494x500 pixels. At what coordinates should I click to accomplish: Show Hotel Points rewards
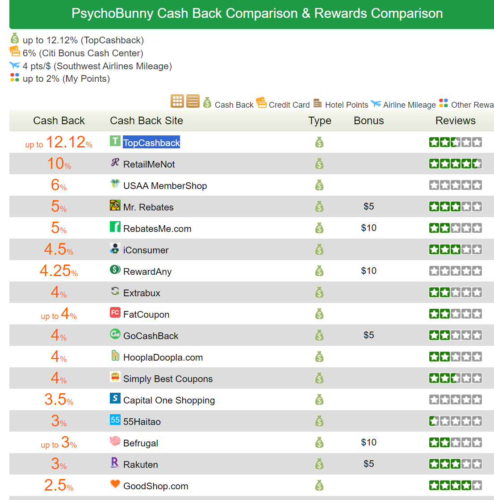pyautogui.click(x=341, y=104)
